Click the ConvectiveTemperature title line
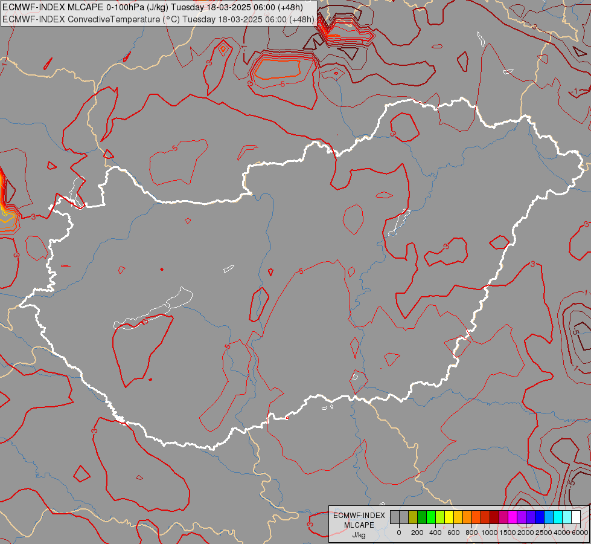Viewport: 591px width, 544px height. (158, 19)
